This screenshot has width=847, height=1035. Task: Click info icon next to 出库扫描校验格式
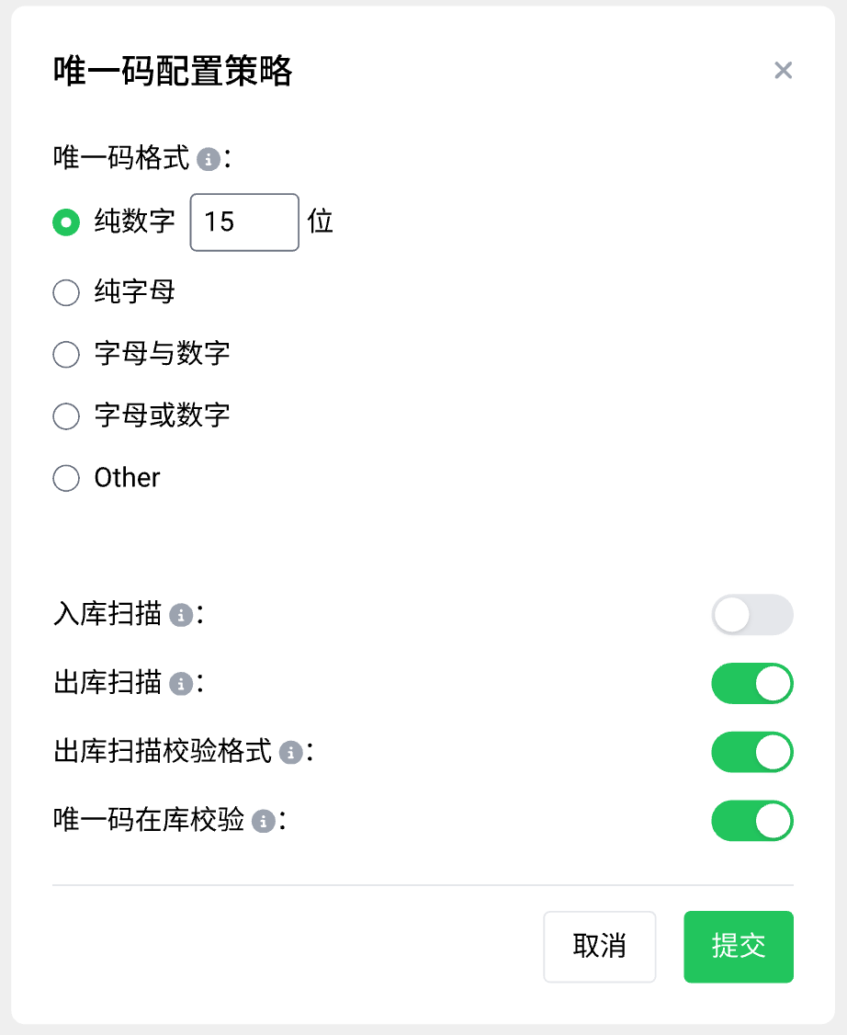(x=291, y=753)
